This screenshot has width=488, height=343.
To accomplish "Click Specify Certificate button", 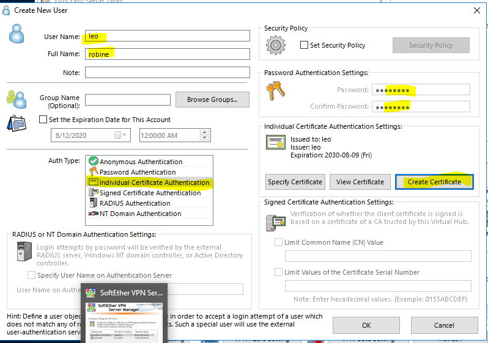I will (295, 182).
